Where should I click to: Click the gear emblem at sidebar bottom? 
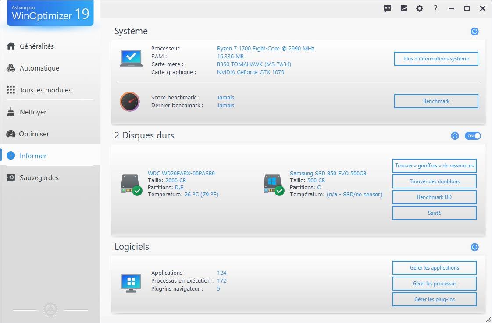pyautogui.click(x=50, y=310)
